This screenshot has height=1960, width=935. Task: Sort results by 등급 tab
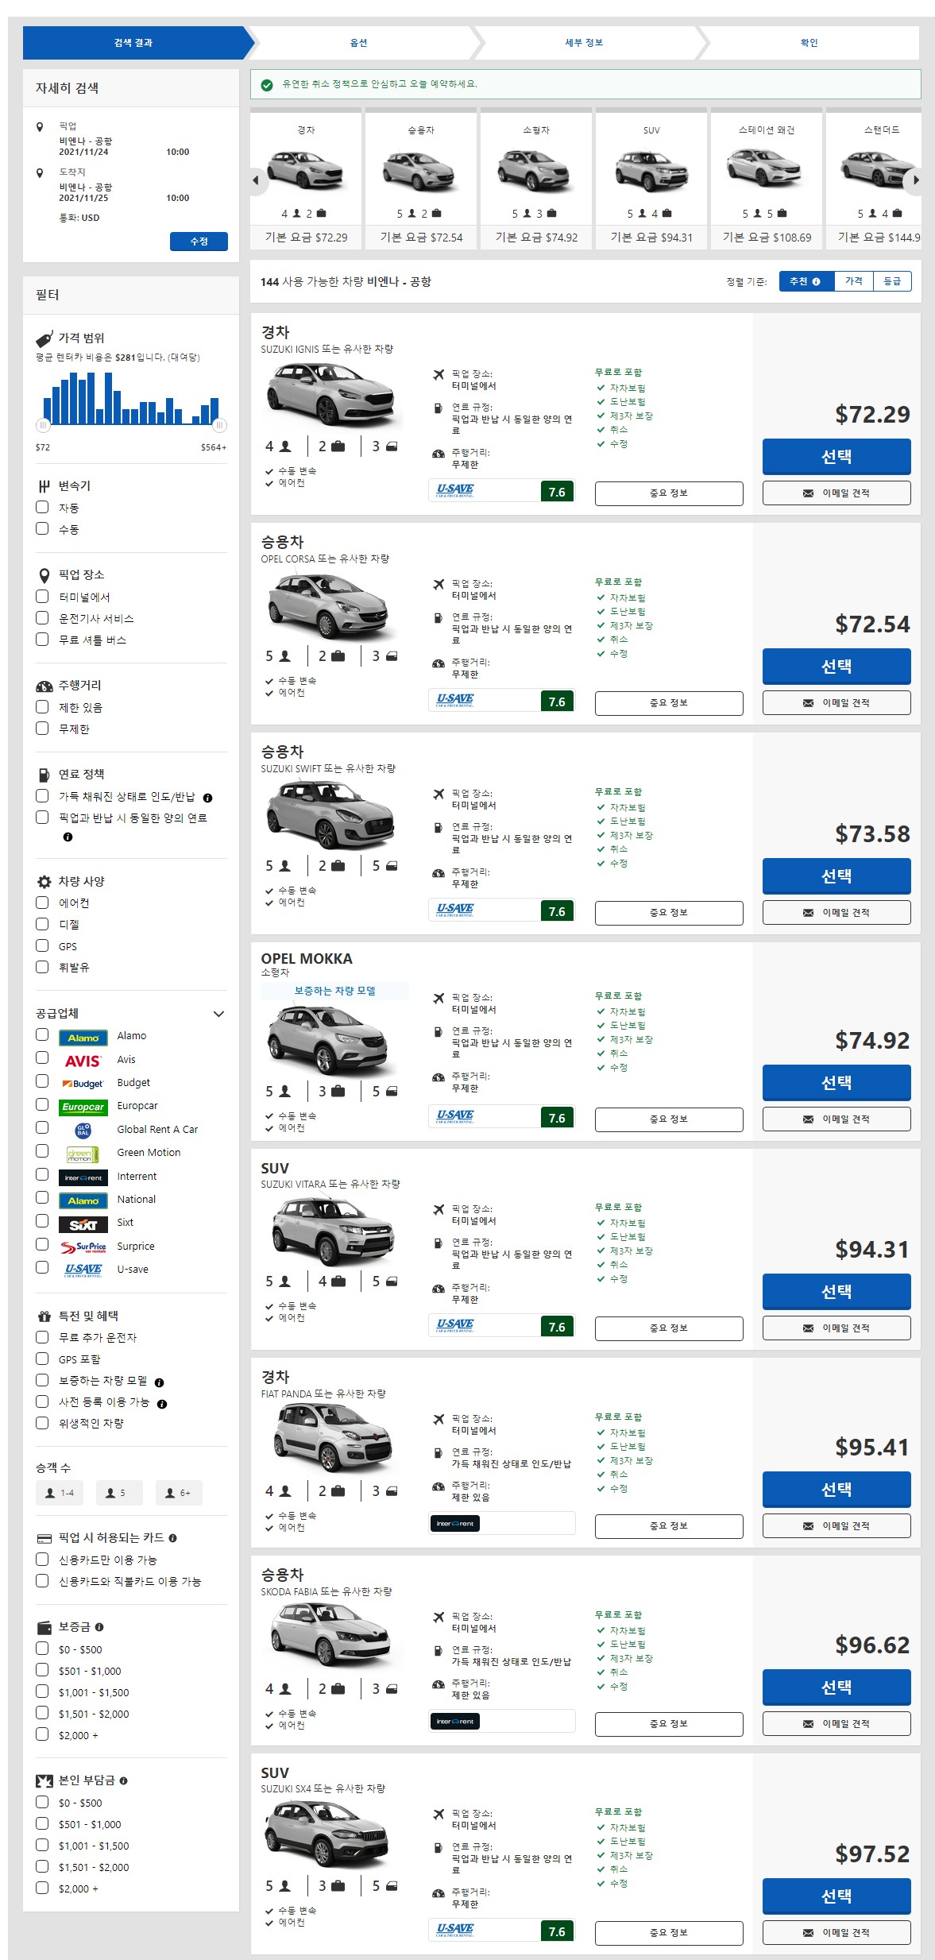point(892,281)
